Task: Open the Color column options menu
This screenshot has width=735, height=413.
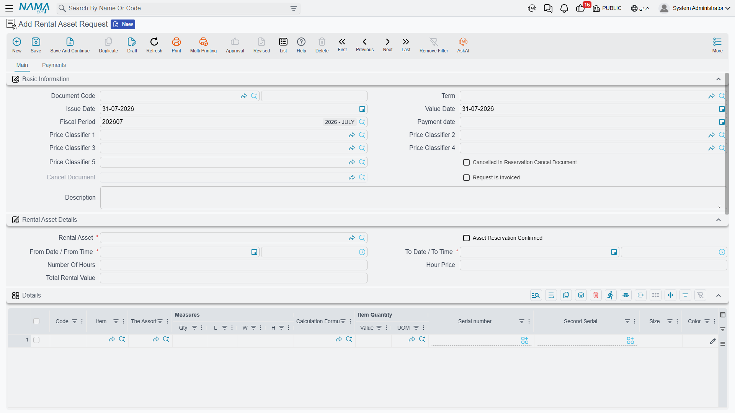Action: click(x=714, y=322)
